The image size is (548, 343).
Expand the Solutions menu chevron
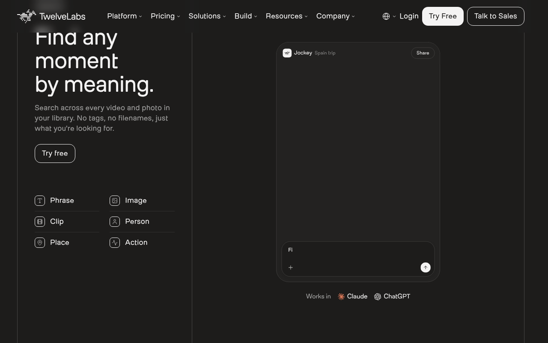[224, 16]
